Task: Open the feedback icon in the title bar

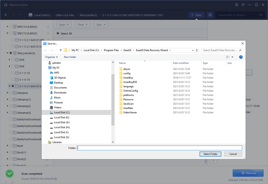Action: point(237,5)
